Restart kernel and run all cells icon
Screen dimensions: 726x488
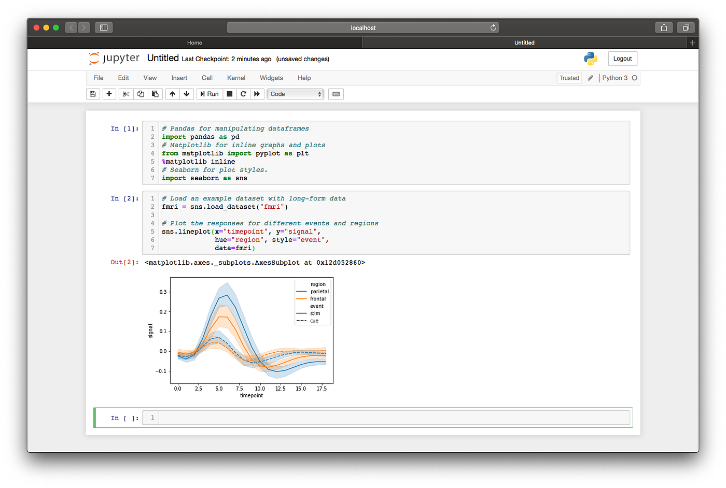[x=256, y=94]
